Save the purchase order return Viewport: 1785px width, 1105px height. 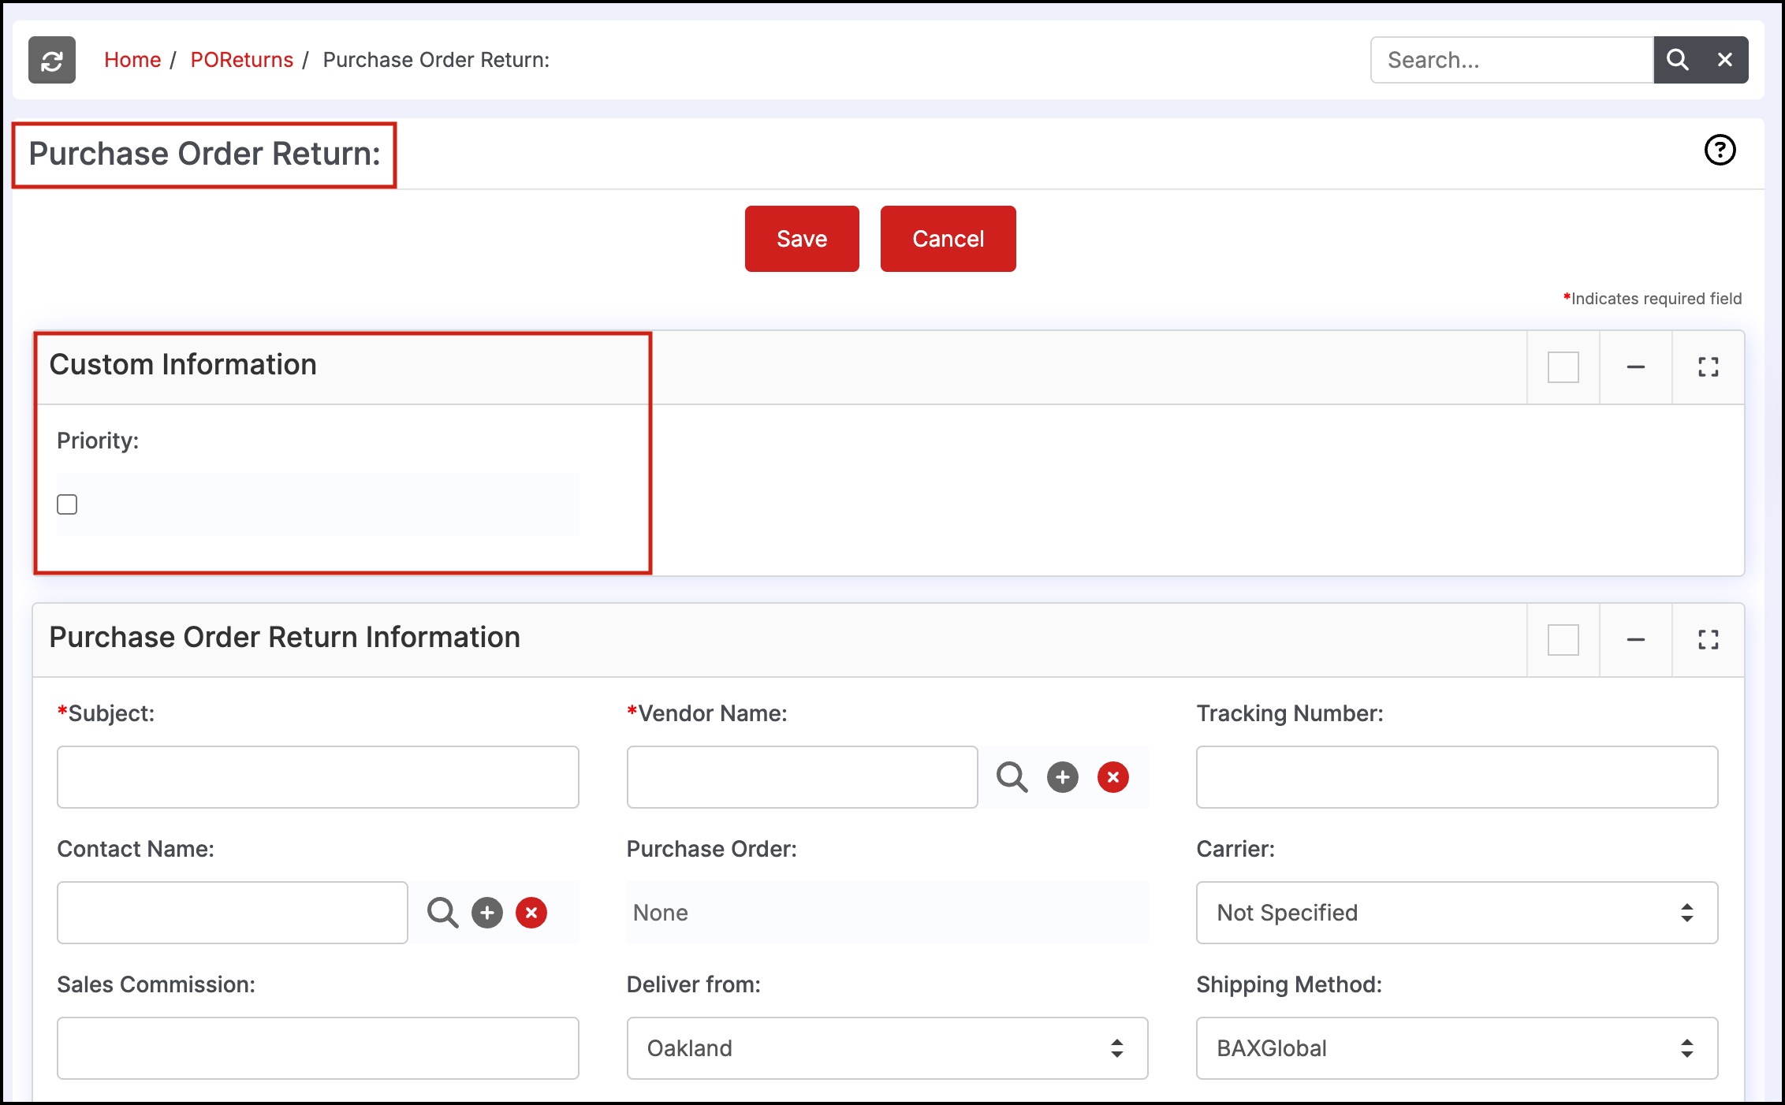coord(802,239)
